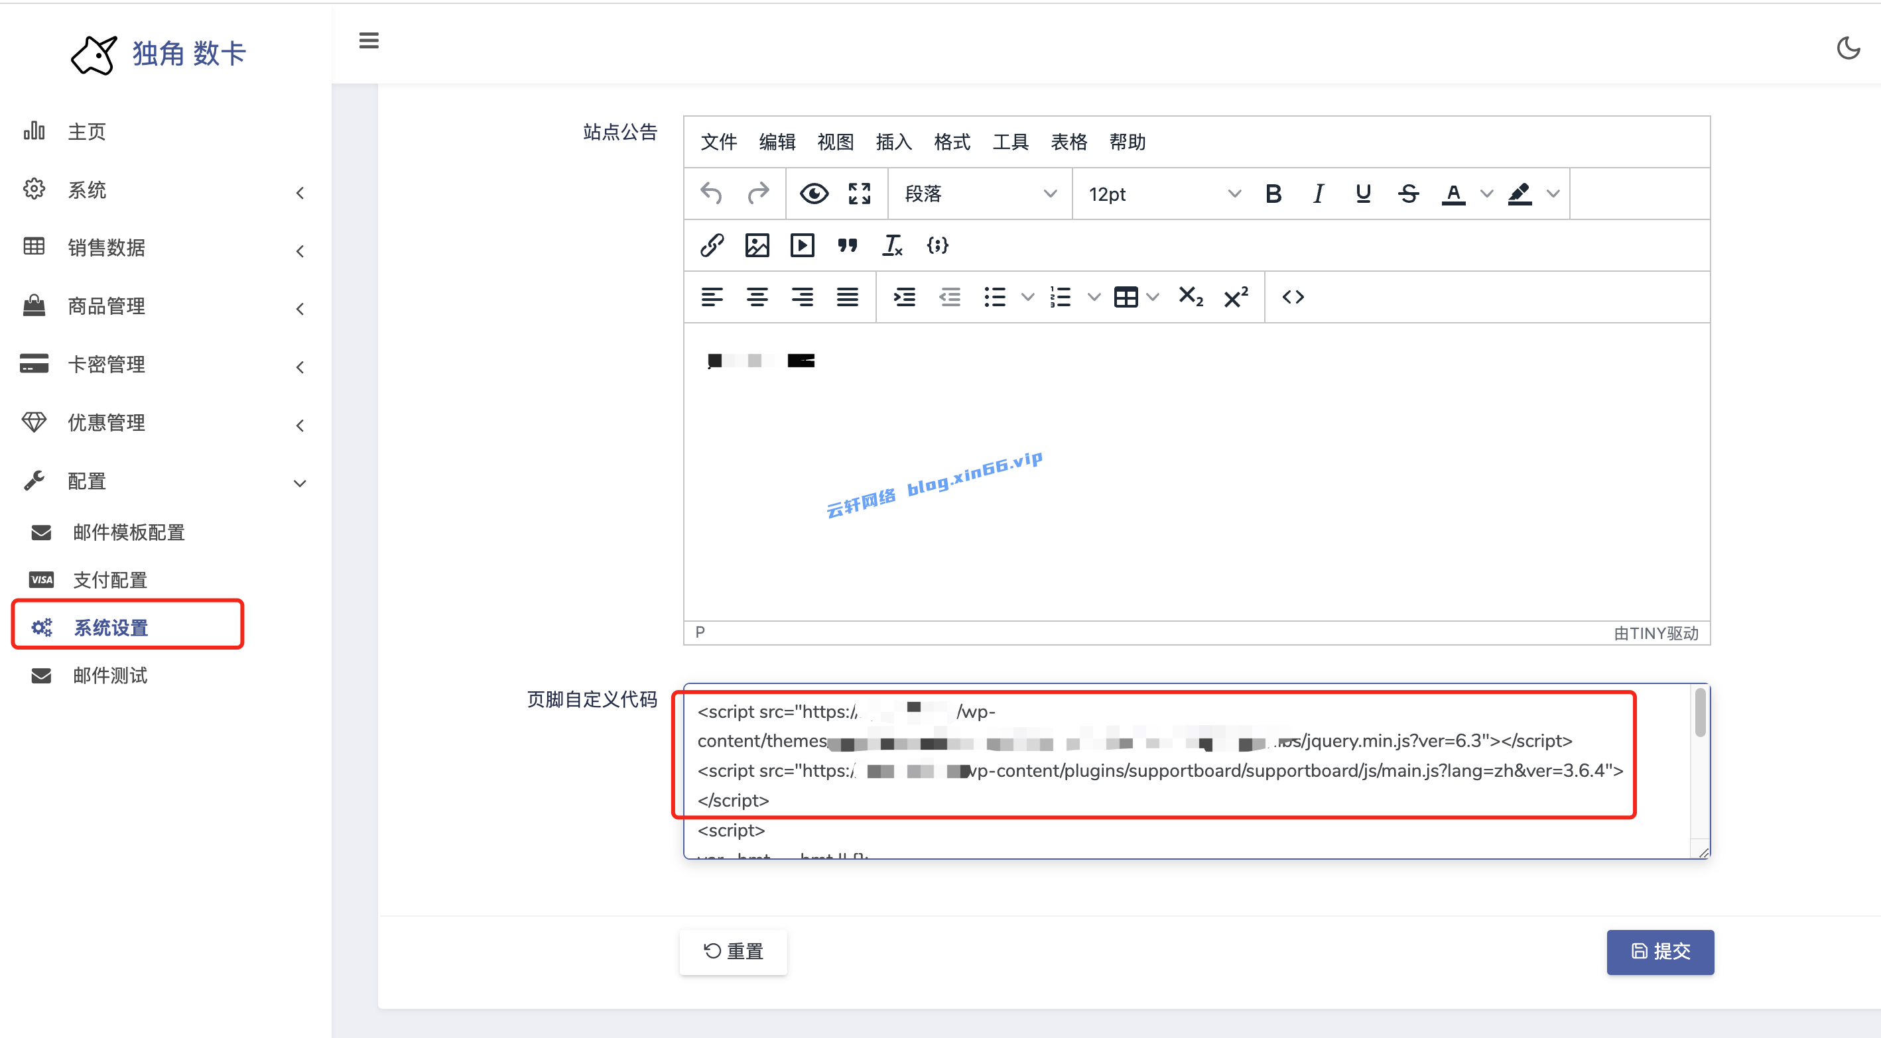1881x1038 pixels.
Task: Align text center
Action: pos(757,297)
